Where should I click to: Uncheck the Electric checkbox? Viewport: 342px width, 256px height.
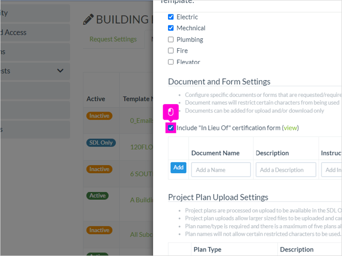[171, 17]
